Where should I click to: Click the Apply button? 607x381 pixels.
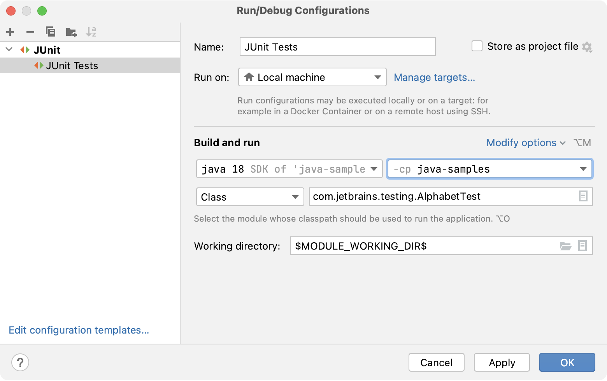coord(502,362)
